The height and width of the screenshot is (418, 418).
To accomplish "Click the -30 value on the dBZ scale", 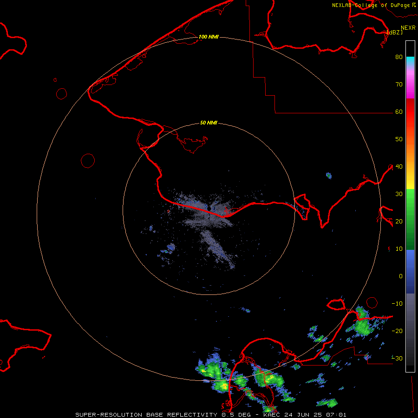I will 397,358.
